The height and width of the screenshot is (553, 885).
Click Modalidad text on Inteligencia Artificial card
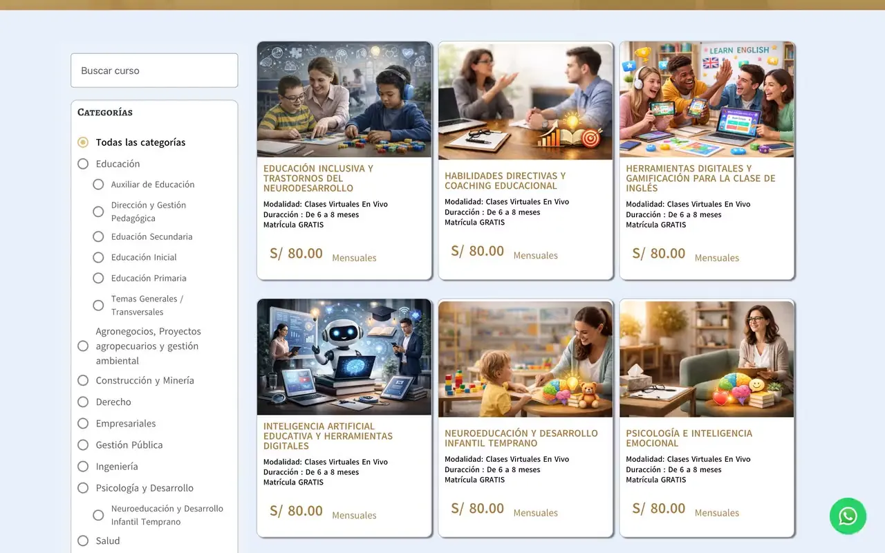326,462
